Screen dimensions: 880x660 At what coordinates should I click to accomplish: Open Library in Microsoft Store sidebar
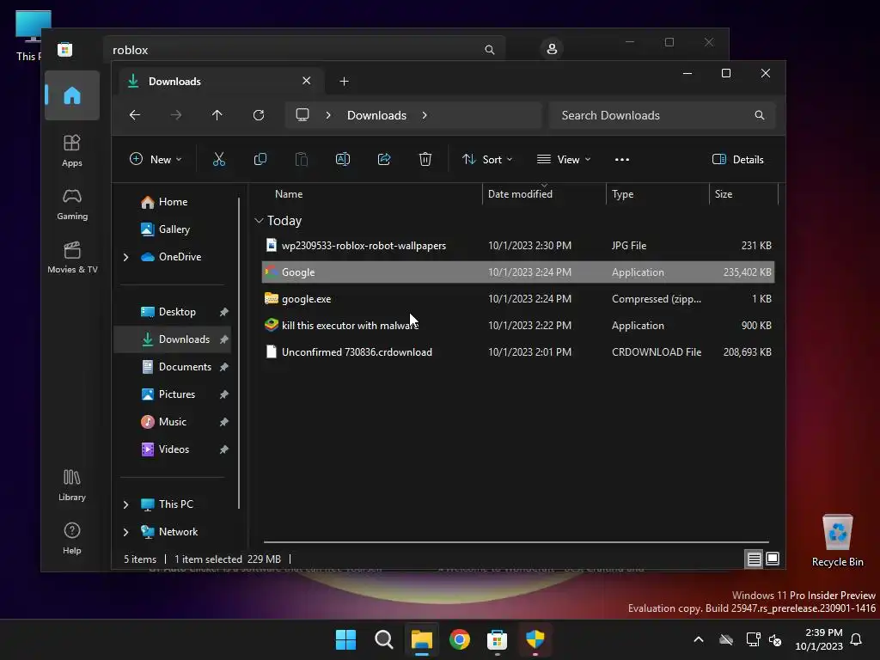tap(72, 486)
